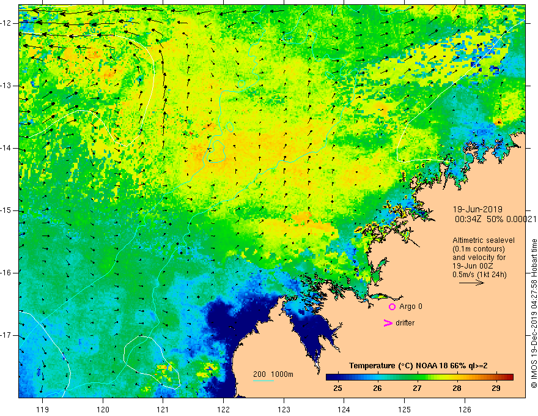This screenshot has width=538, height=416.
Task: Click the longitude axis label 126
Action: (465, 409)
